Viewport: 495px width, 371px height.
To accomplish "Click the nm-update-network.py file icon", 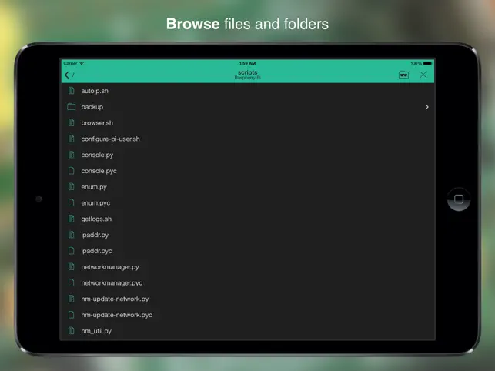I will pyautogui.click(x=72, y=299).
